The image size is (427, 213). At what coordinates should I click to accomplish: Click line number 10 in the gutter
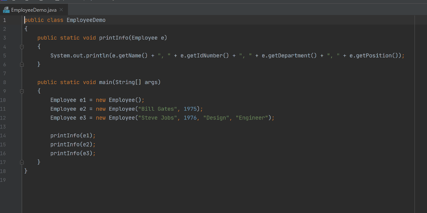(3, 100)
